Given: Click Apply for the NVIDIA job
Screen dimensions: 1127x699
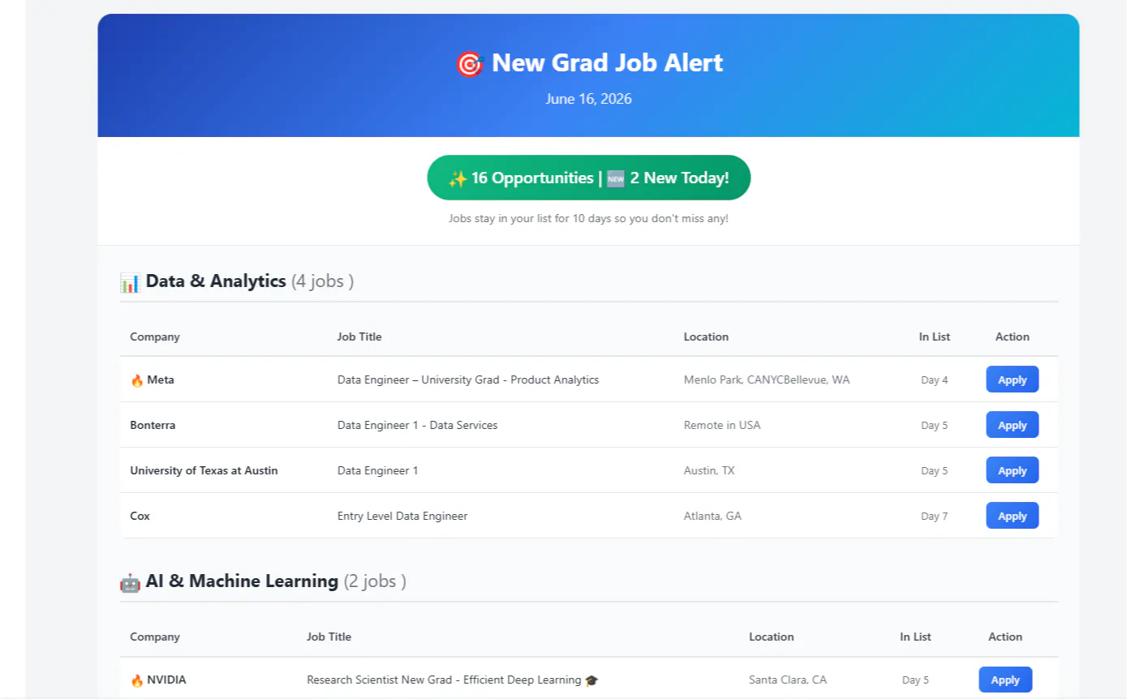Looking at the screenshot, I should click(x=1005, y=680).
